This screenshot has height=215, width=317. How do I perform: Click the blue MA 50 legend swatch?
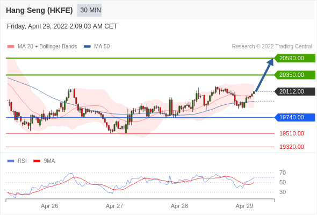coord(88,47)
